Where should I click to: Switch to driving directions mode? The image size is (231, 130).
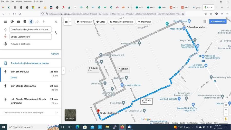(18, 22)
